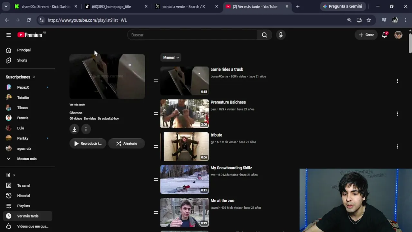
Task: Open the Jones4Carrie channel link
Action: (x=219, y=76)
